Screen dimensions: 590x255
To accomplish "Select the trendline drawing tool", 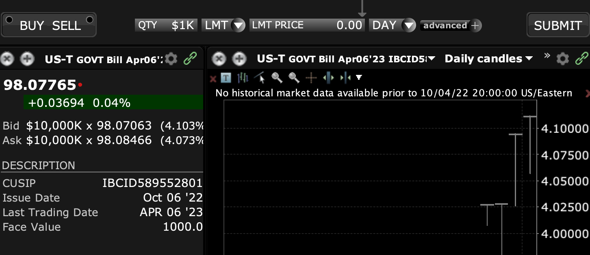I will [x=259, y=77].
